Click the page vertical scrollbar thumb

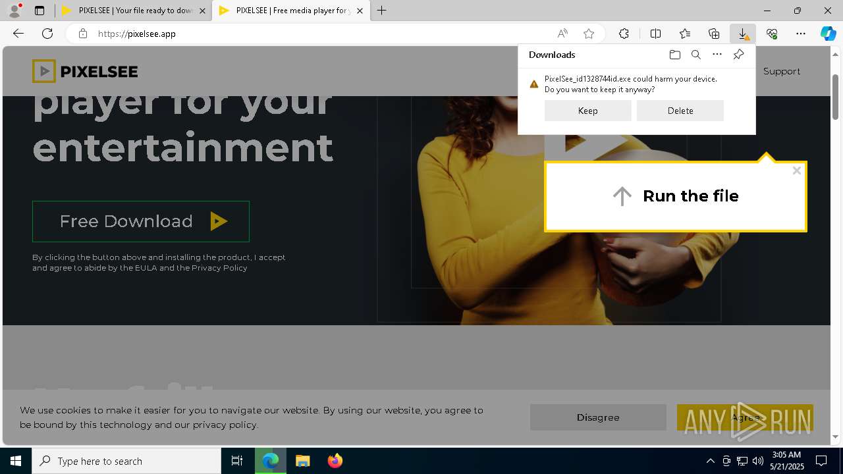pos(836,97)
